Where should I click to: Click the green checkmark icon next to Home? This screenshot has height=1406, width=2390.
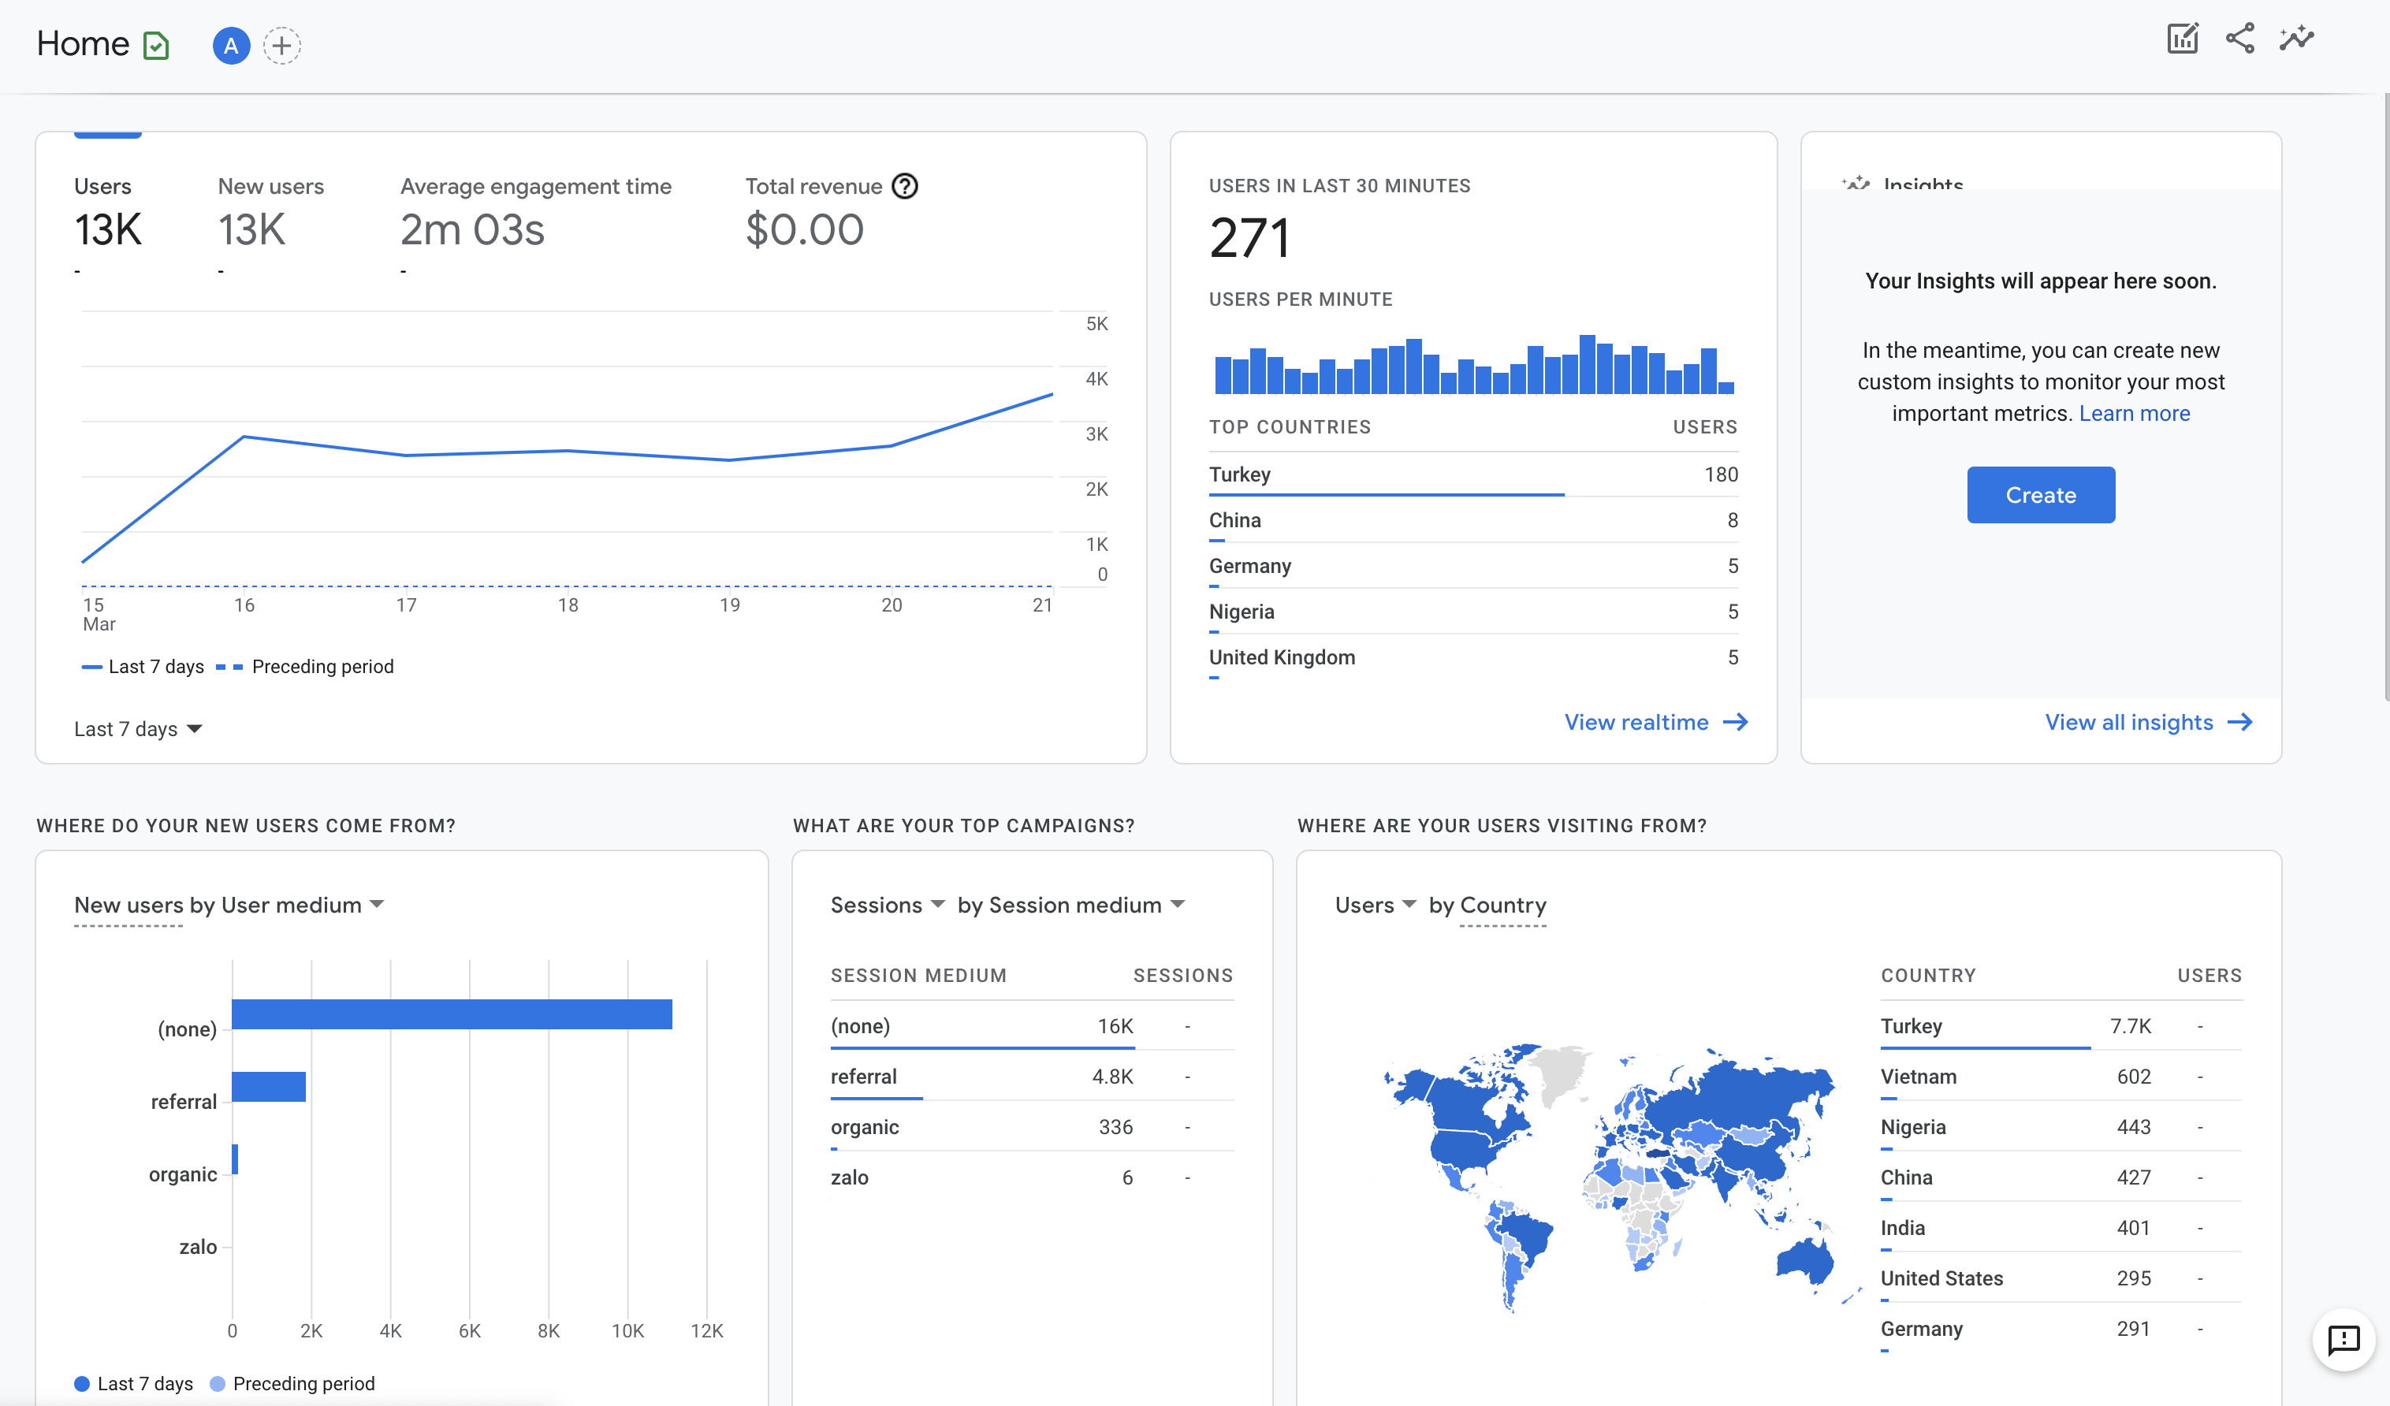click(157, 45)
